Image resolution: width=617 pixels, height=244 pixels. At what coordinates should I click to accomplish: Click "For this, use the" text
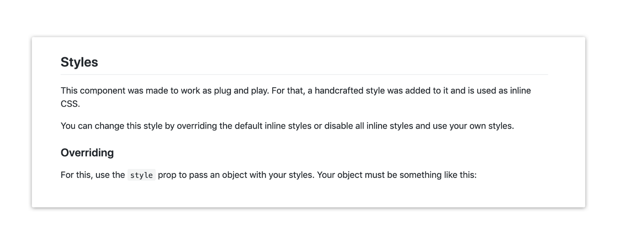[x=93, y=175]
